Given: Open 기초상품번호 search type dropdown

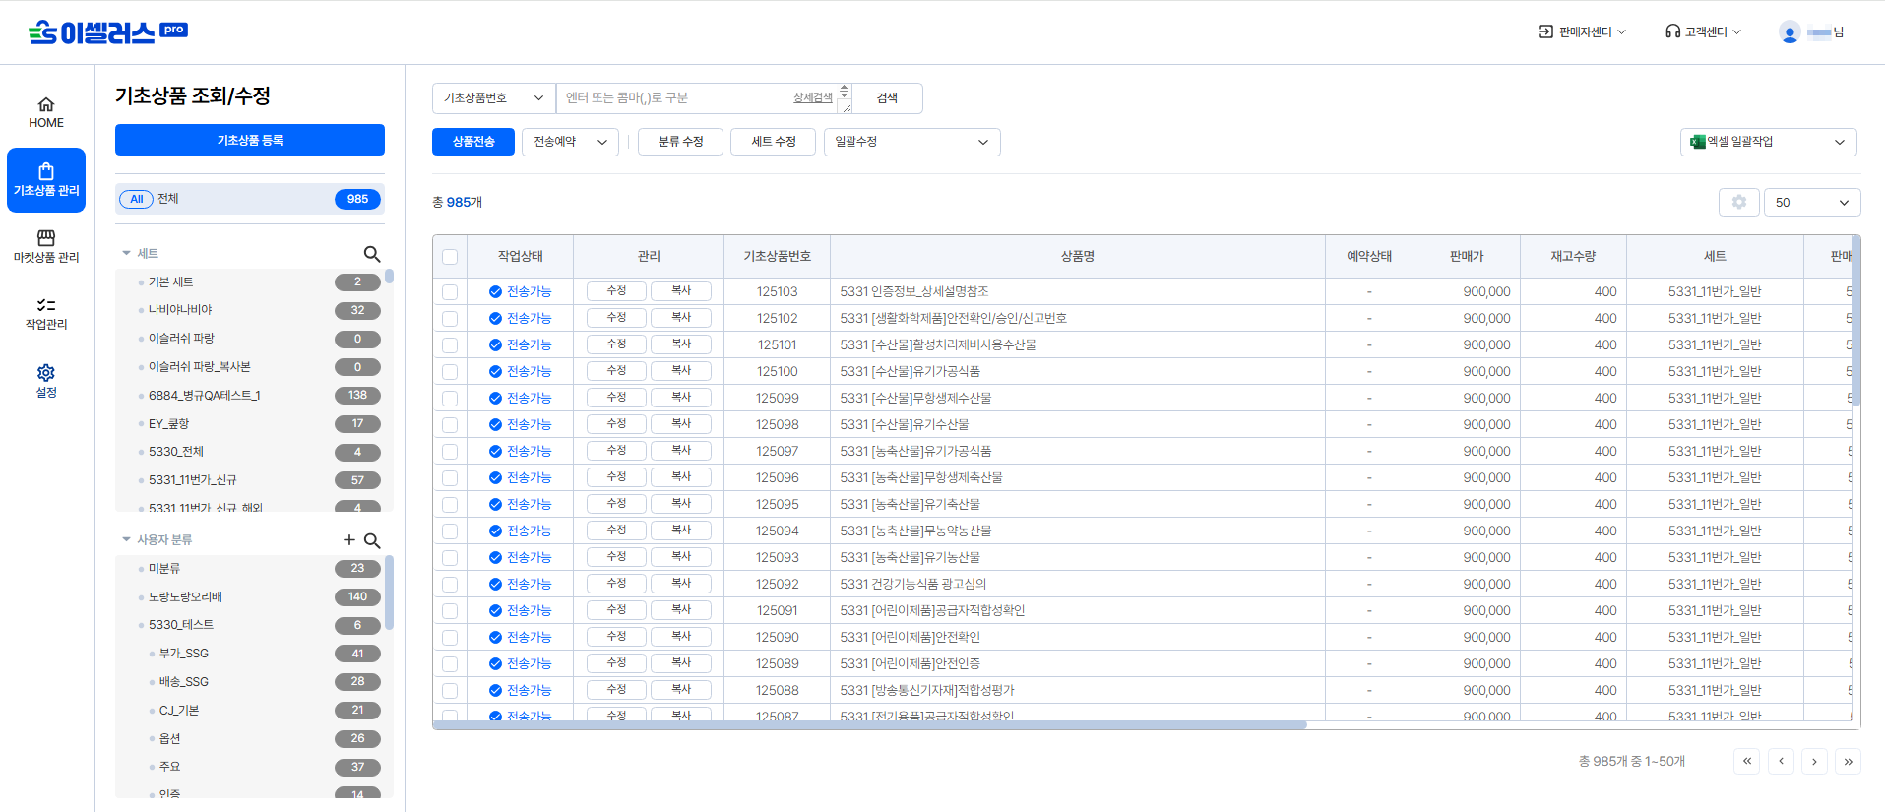Looking at the screenshot, I should point(494,98).
